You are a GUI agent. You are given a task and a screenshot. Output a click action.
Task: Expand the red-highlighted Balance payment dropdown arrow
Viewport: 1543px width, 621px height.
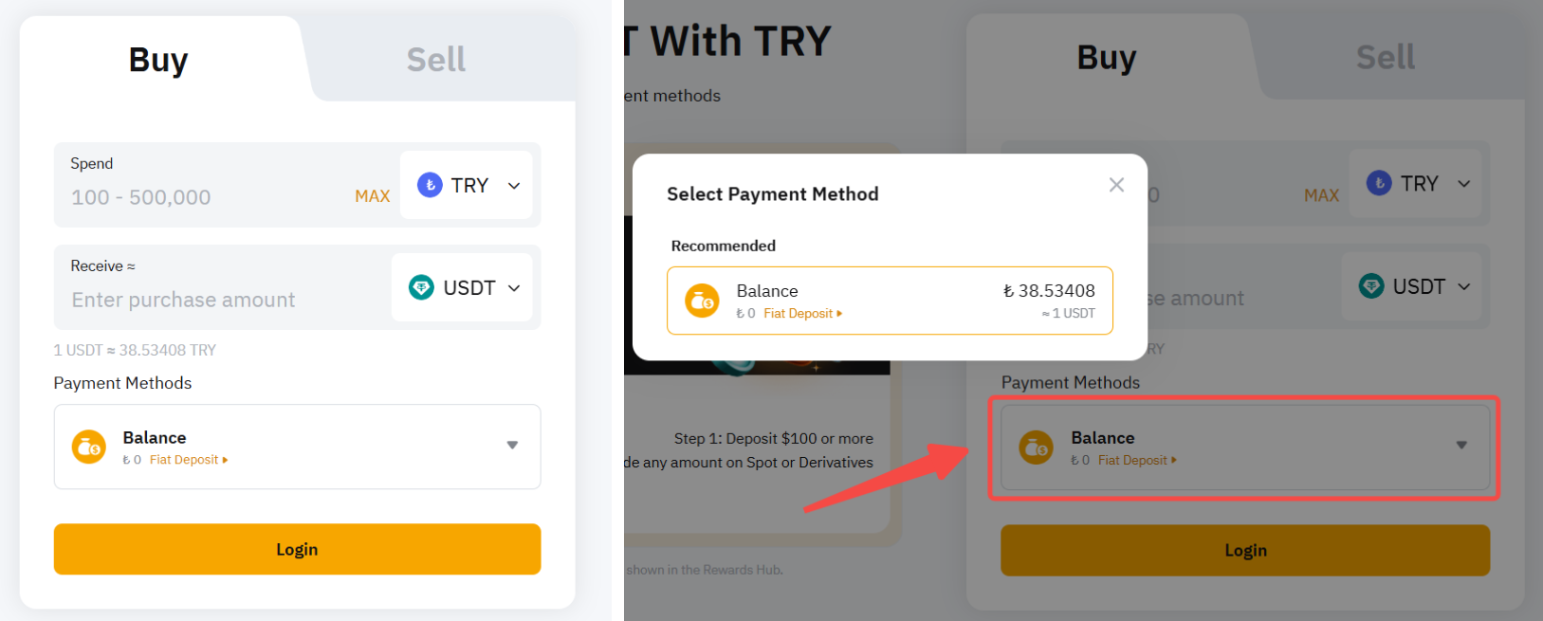1461,446
